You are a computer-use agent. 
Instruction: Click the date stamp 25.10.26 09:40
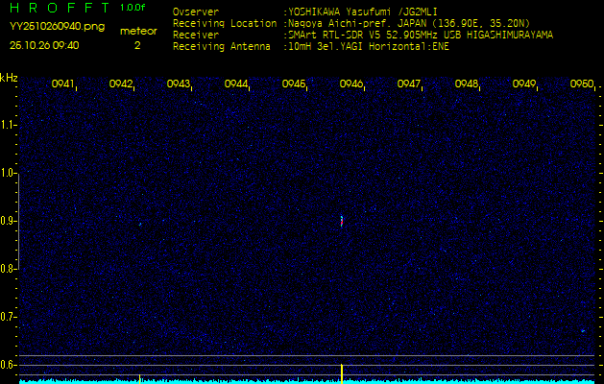point(44,45)
